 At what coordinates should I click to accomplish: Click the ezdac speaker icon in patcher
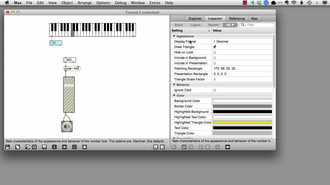coord(67,126)
